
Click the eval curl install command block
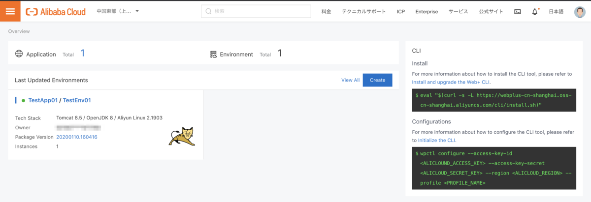(494, 100)
